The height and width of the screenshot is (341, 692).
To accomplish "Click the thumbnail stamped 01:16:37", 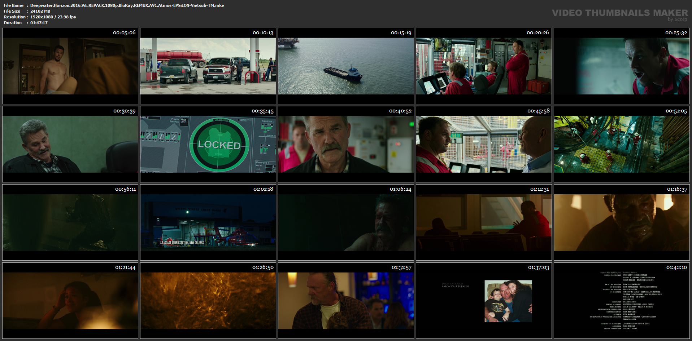I will tap(622, 222).
